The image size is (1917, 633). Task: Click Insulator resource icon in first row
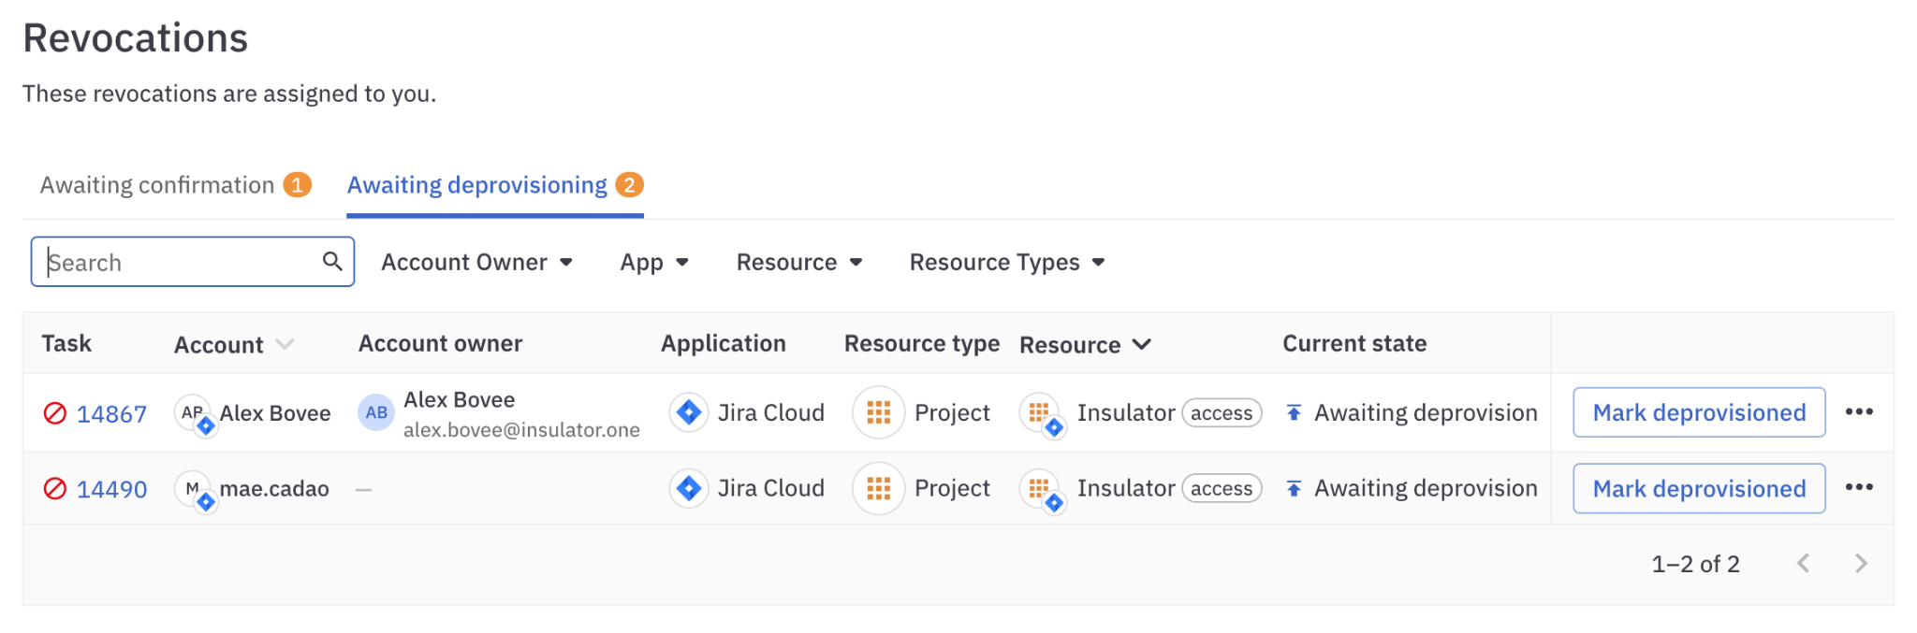click(x=1040, y=412)
